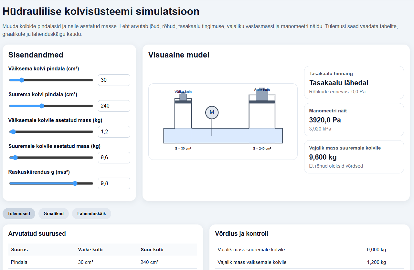Screen dimensions: 414x270
Task: Click the small piston area field showing 30
Action: pyautogui.click(x=114, y=80)
